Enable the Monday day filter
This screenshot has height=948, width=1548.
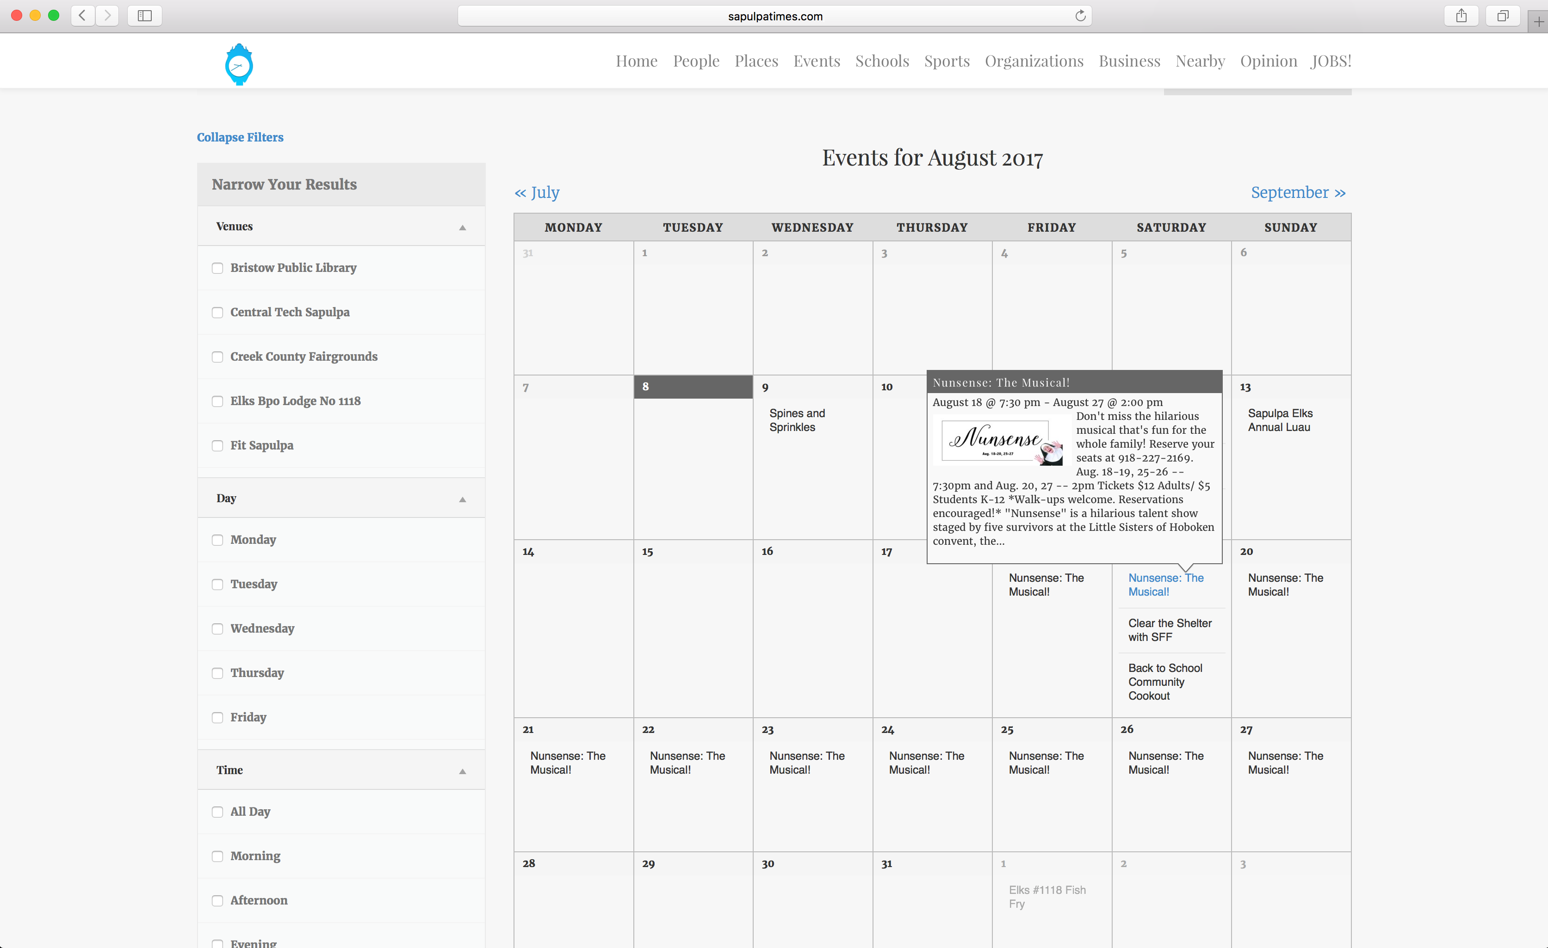217,540
